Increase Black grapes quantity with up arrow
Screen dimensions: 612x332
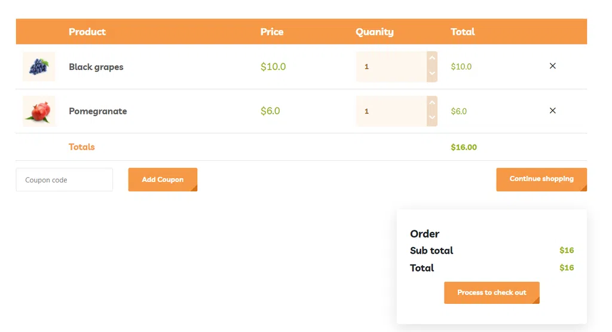pyautogui.click(x=432, y=59)
